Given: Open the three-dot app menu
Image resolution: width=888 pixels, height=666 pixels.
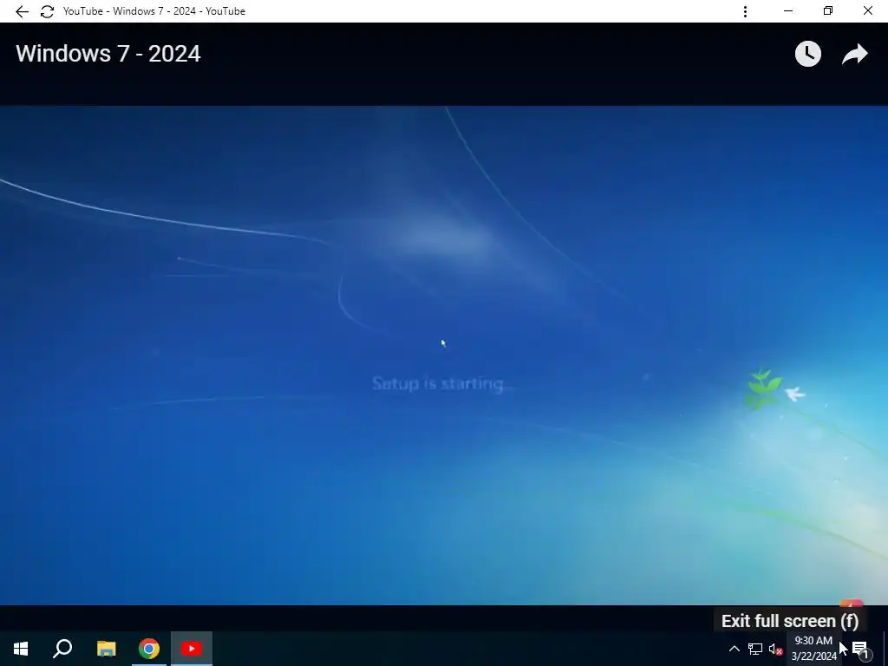Looking at the screenshot, I should pos(745,11).
